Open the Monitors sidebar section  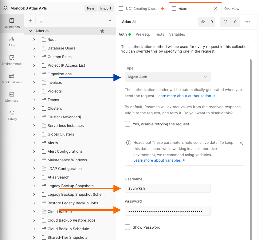coord(12,97)
